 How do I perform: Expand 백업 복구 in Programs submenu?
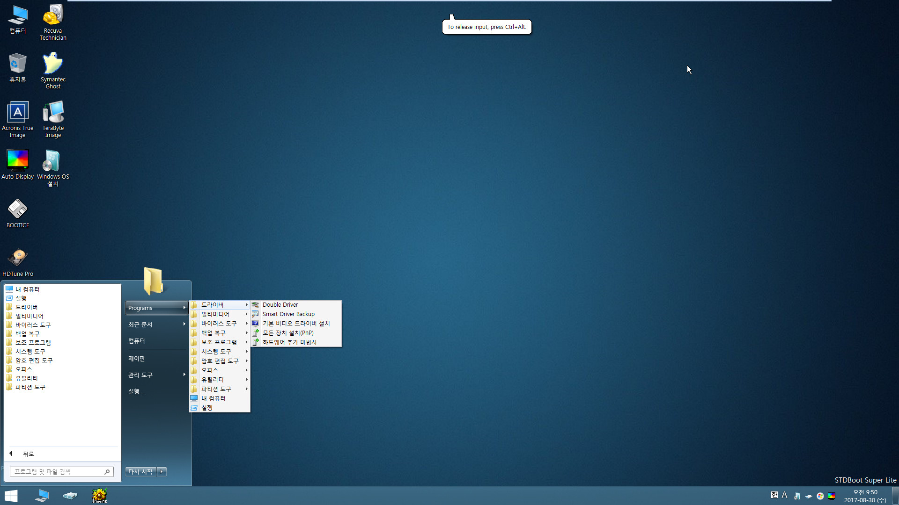[220, 333]
